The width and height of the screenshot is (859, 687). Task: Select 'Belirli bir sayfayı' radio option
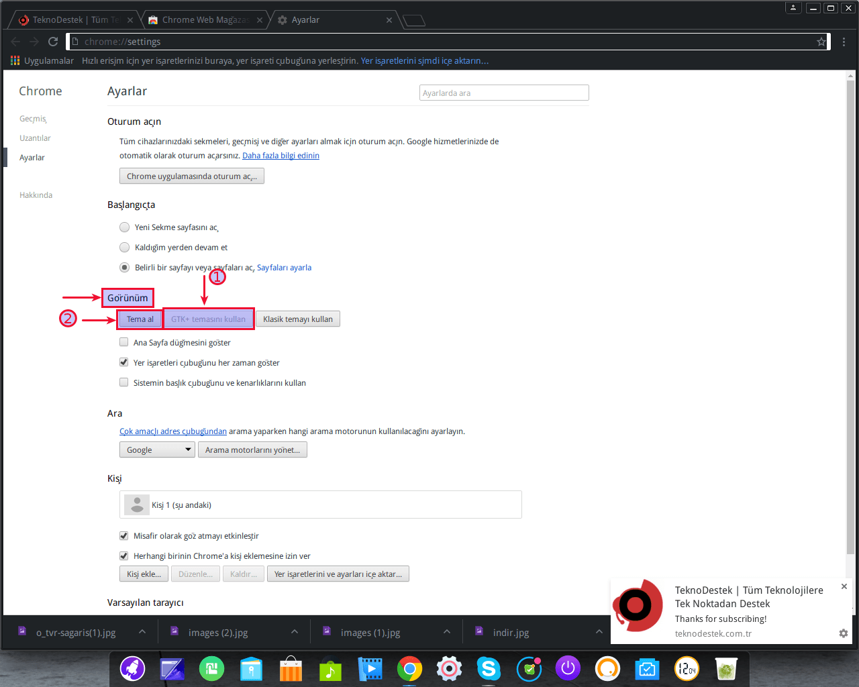click(124, 268)
